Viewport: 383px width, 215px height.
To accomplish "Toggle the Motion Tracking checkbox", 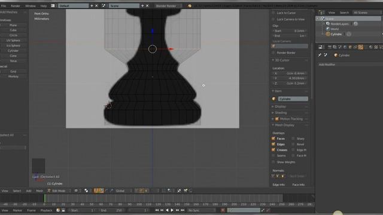I will point(276,119).
